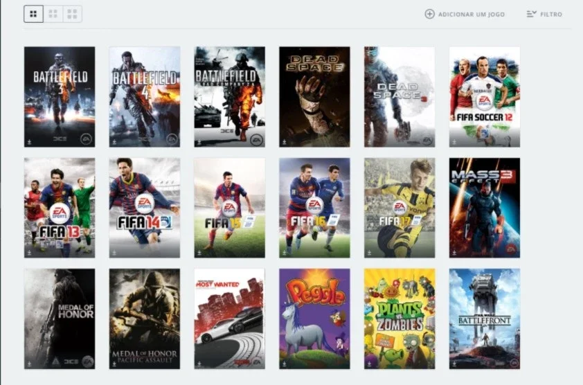Click download icon on FIFA 15
The width and height of the screenshot is (583, 385).
[x=199, y=253]
